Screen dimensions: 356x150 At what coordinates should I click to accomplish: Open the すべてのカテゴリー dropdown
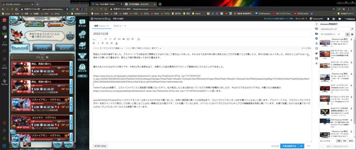(330, 34)
